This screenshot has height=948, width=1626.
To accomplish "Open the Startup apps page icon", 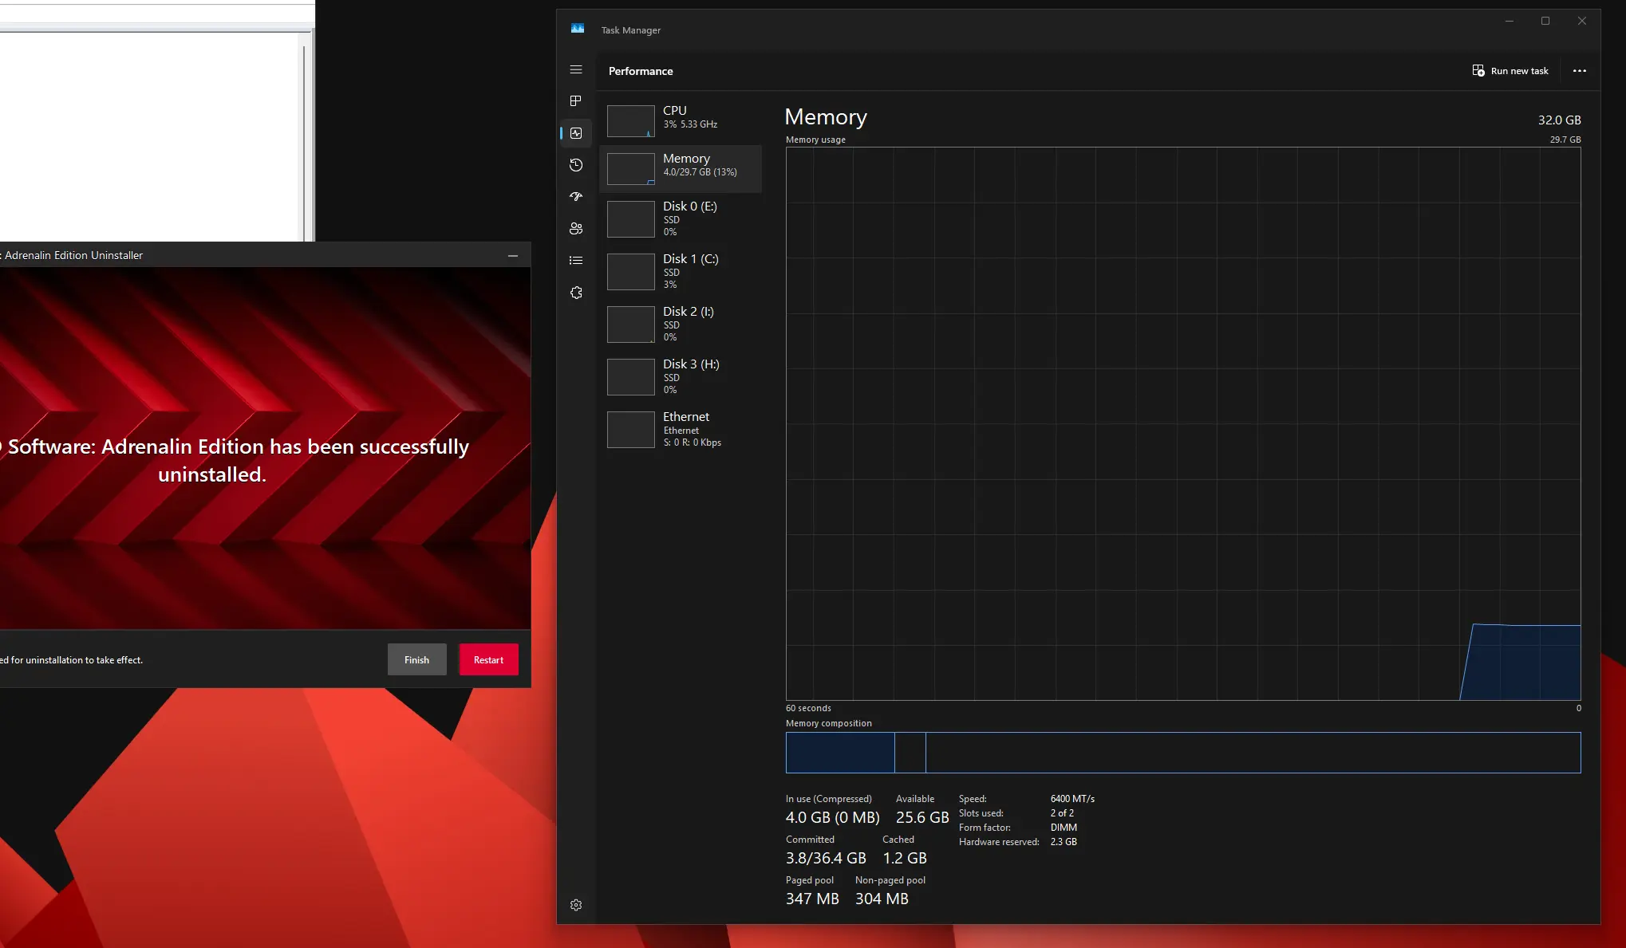I will [x=576, y=197].
